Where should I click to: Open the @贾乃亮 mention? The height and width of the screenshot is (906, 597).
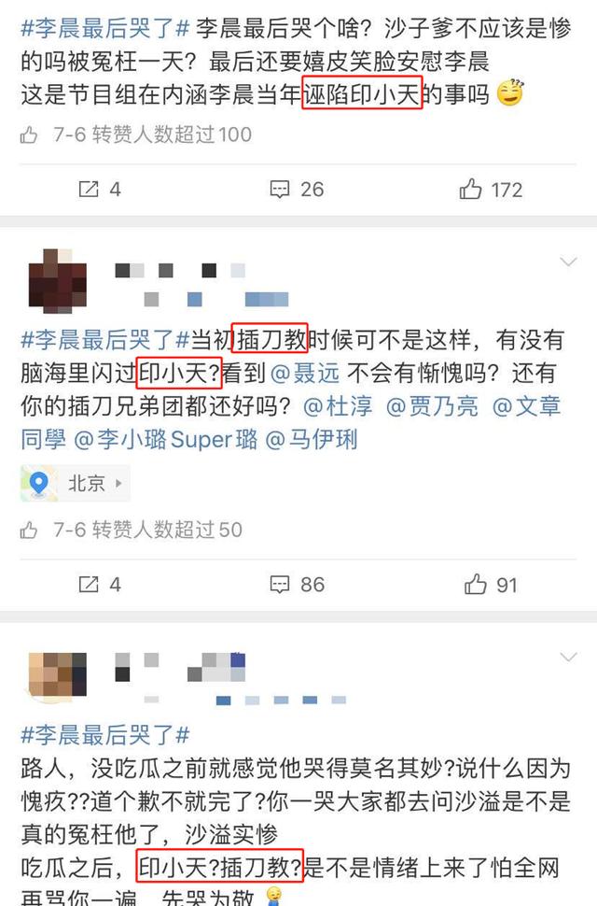432,406
